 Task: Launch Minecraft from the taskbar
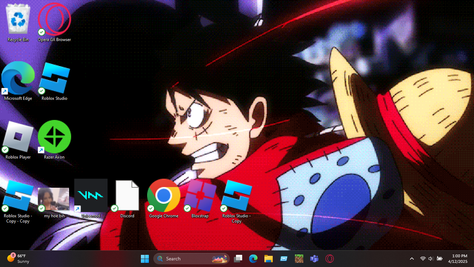[299, 259]
